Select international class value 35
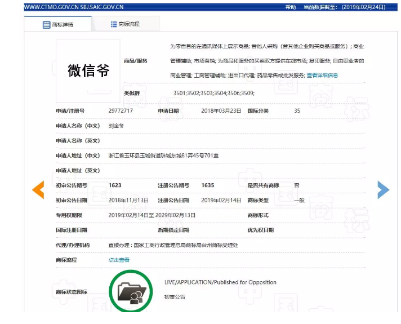 [x=297, y=110]
